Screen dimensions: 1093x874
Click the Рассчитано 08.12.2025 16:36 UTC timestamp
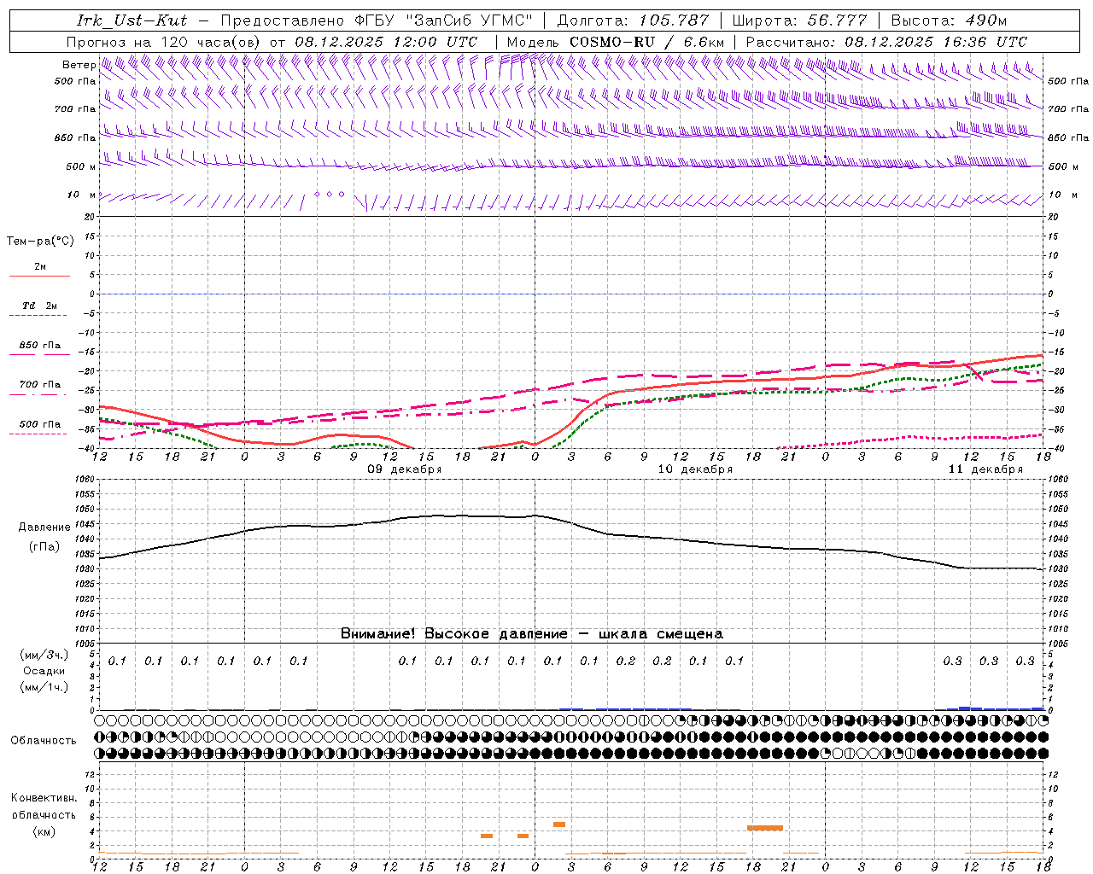pos(886,42)
